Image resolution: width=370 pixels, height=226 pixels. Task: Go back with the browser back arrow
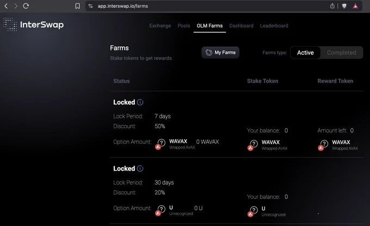pyautogui.click(x=7, y=6)
